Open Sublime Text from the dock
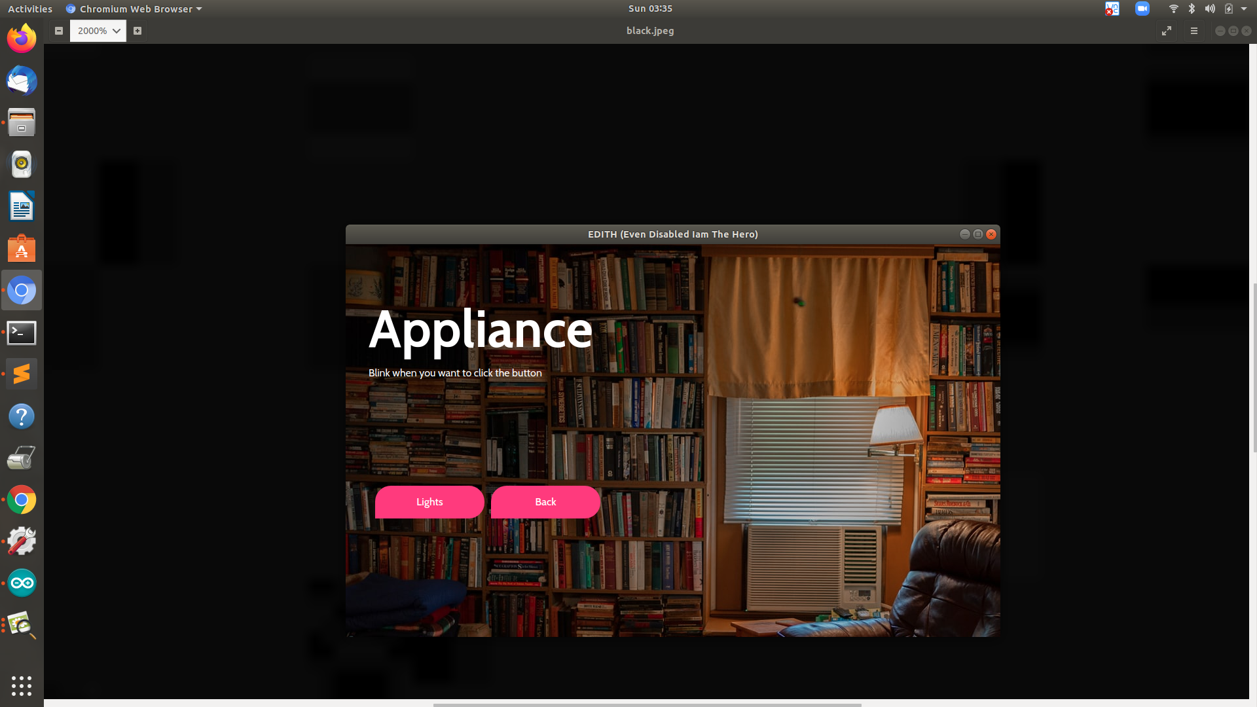1257x707 pixels. [x=22, y=374]
